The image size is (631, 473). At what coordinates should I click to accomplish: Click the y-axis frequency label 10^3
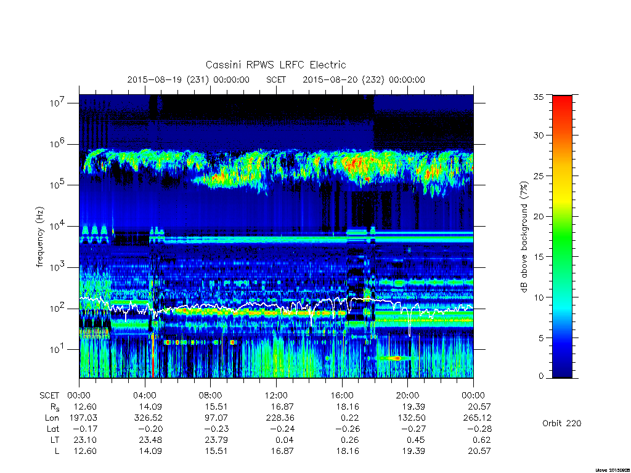57,267
